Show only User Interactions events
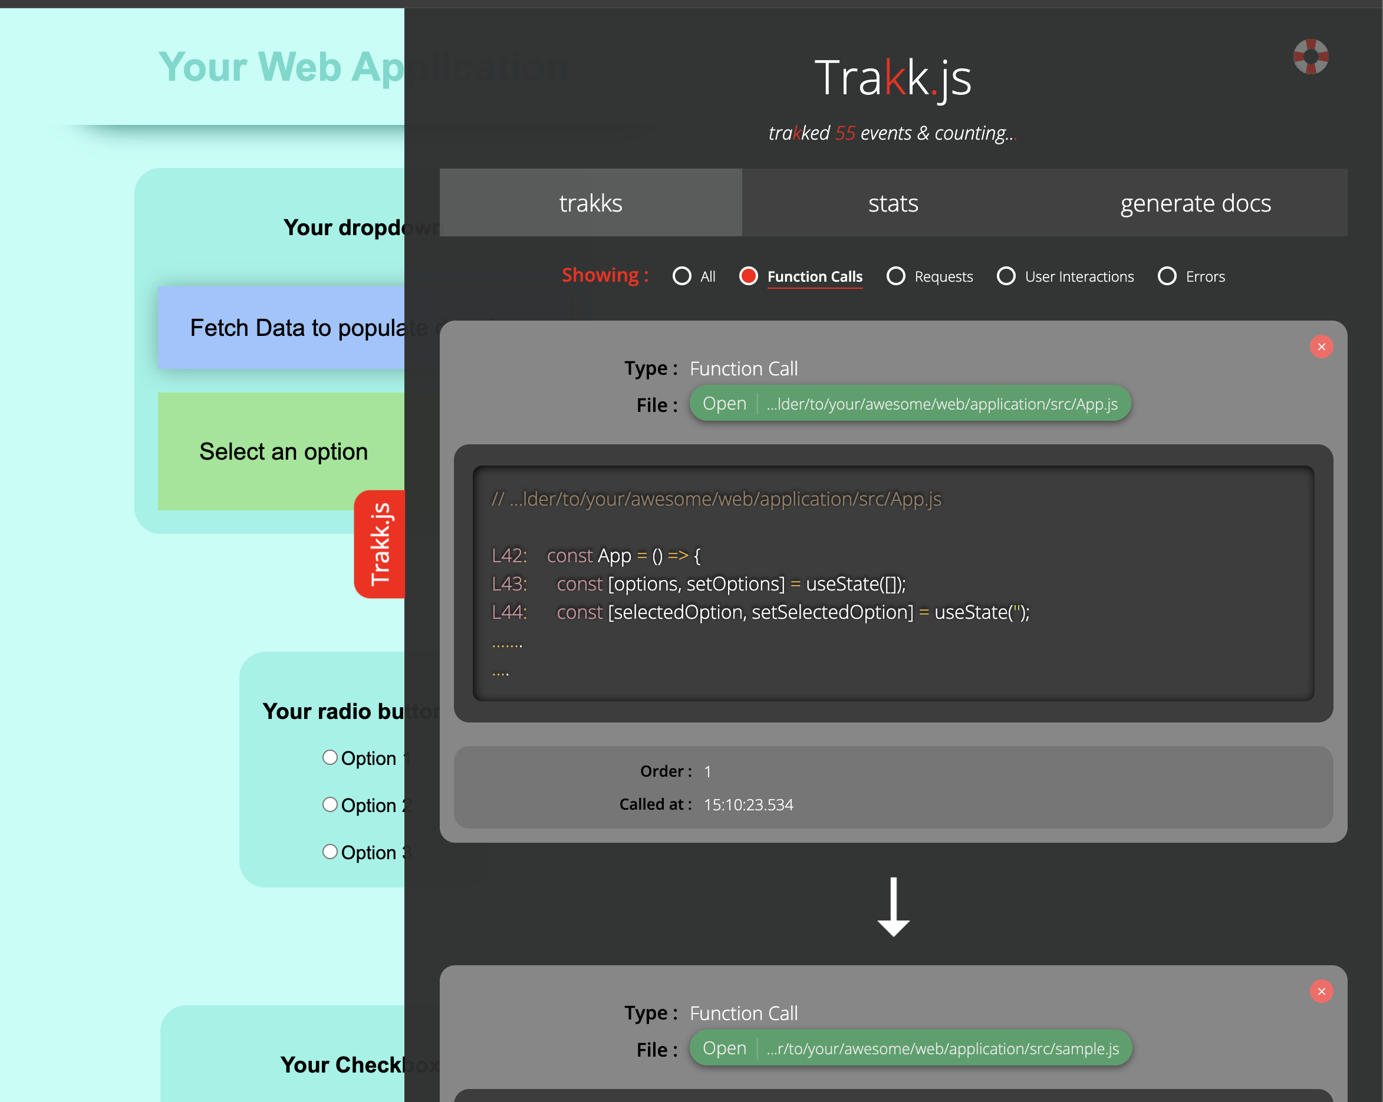Viewport: 1383px width, 1102px height. [1006, 276]
